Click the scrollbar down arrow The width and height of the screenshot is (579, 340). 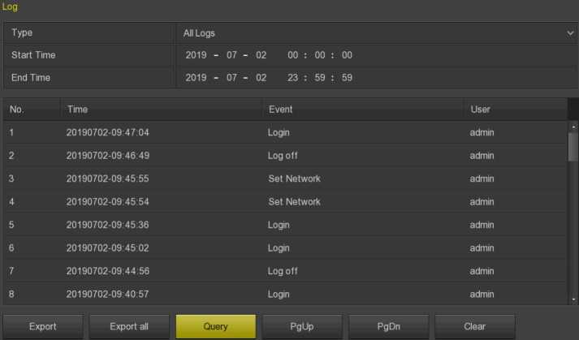[x=573, y=300]
